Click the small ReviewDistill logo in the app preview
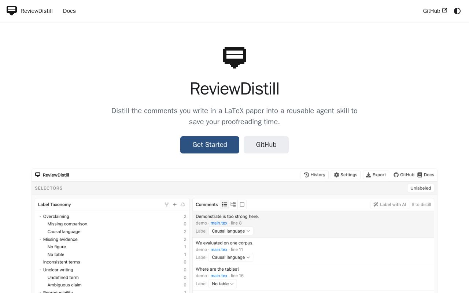The image size is (469, 293). (x=38, y=175)
